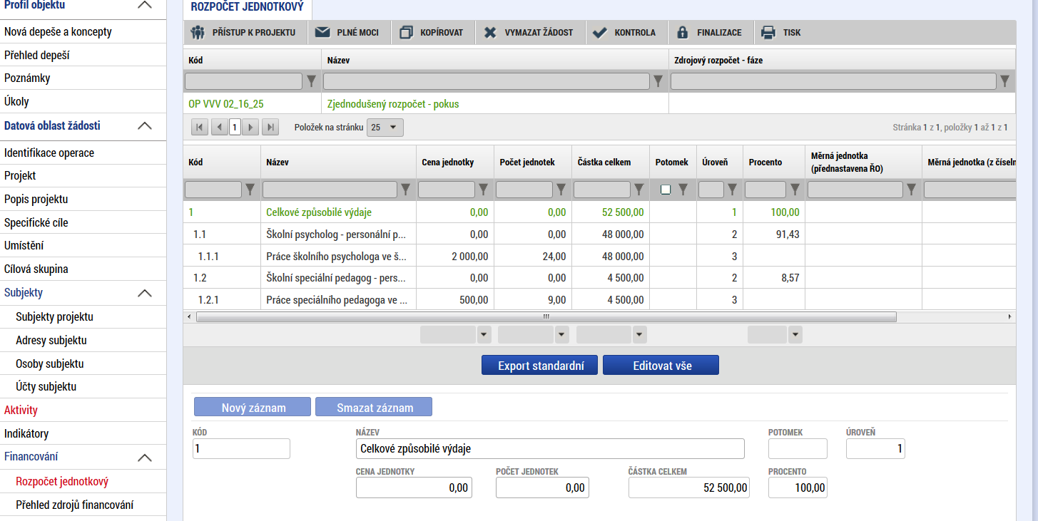Open aggregate dropdown under Procento

point(795,334)
